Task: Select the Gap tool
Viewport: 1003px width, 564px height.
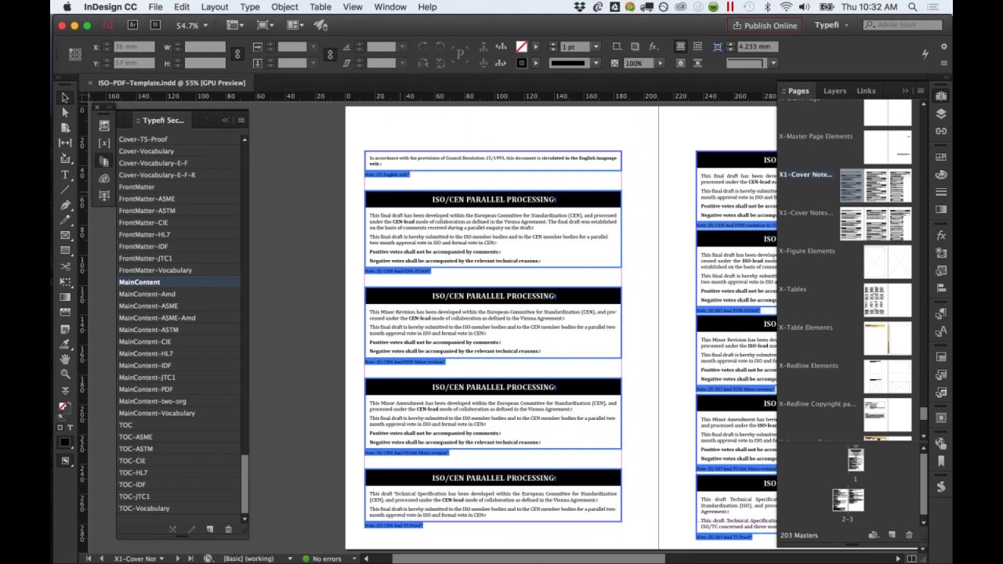Action: pyautogui.click(x=65, y=143)
